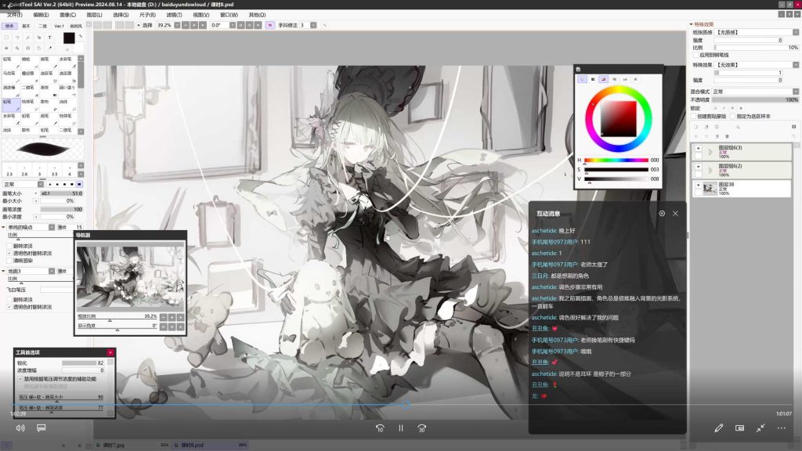Skip the video forward thirty seconds
802x451 pixels.
[422, 428]
